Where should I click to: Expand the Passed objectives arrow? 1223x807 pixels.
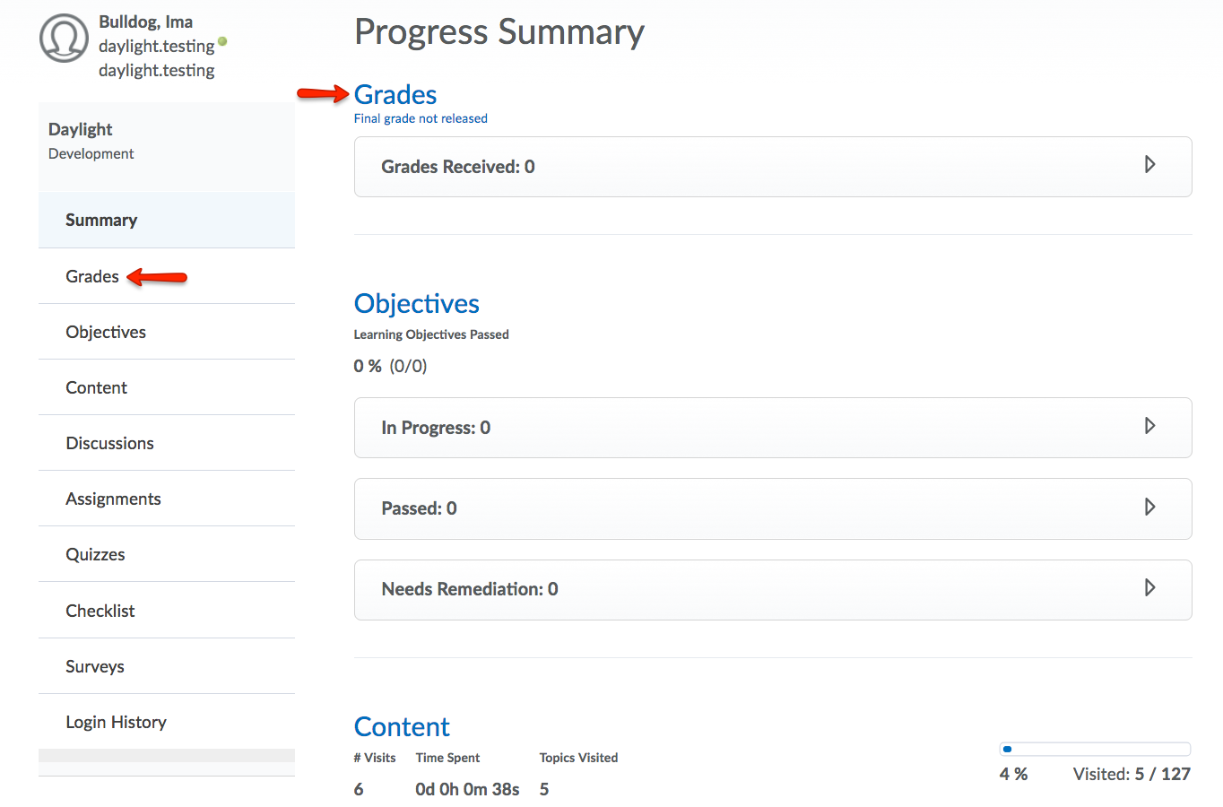click(1149, 508)
